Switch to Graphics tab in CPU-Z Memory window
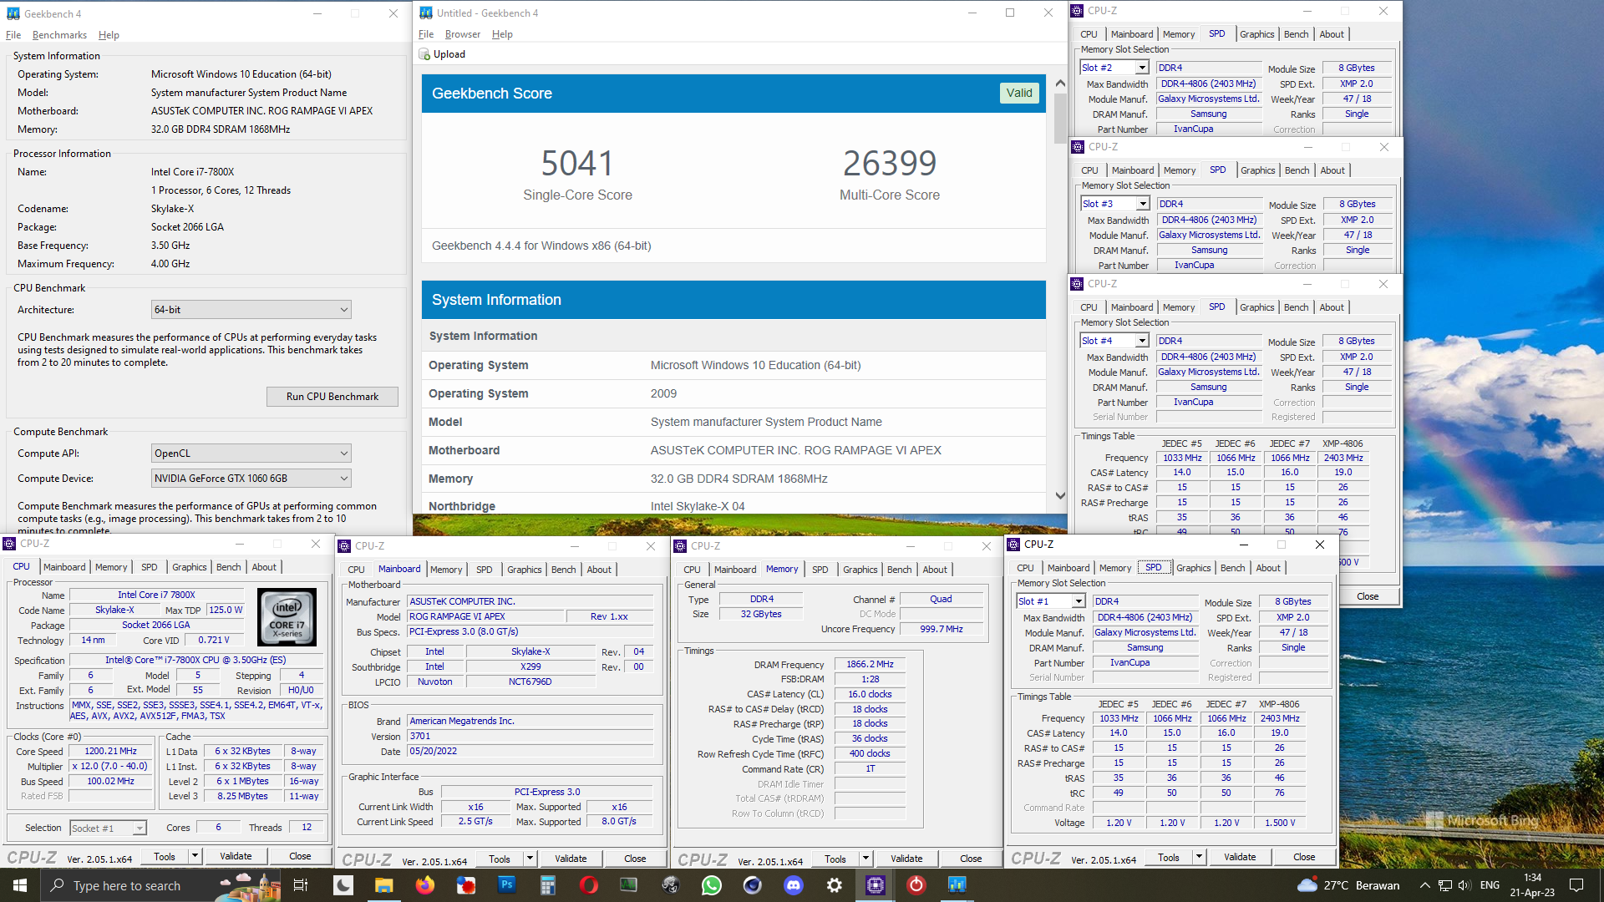Image resolution: width=1604 pixels, height=902 pixels. (860, 570)
